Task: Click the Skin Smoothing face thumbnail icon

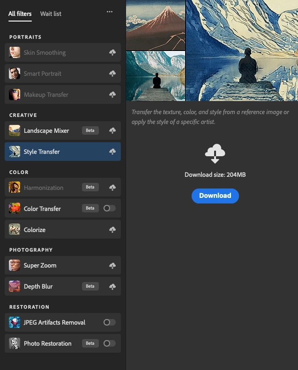Action: click(x=15, y=52)
